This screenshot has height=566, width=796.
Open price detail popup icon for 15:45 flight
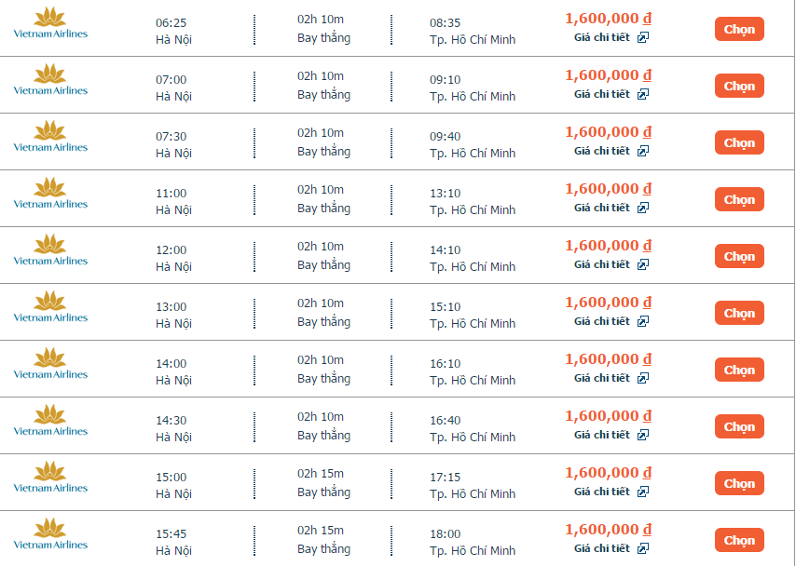coord(643,548)
